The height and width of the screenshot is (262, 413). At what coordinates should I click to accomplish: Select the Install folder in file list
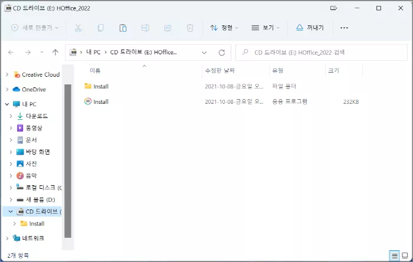[101, 86]
